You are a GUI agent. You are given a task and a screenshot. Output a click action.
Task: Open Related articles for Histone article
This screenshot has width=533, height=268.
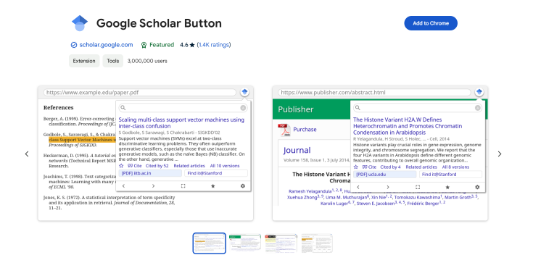pyautogui.click(x=421, y=167)
